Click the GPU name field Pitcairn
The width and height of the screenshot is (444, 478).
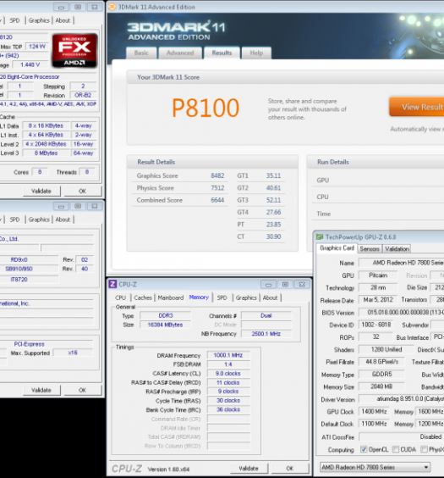point(378,275)
